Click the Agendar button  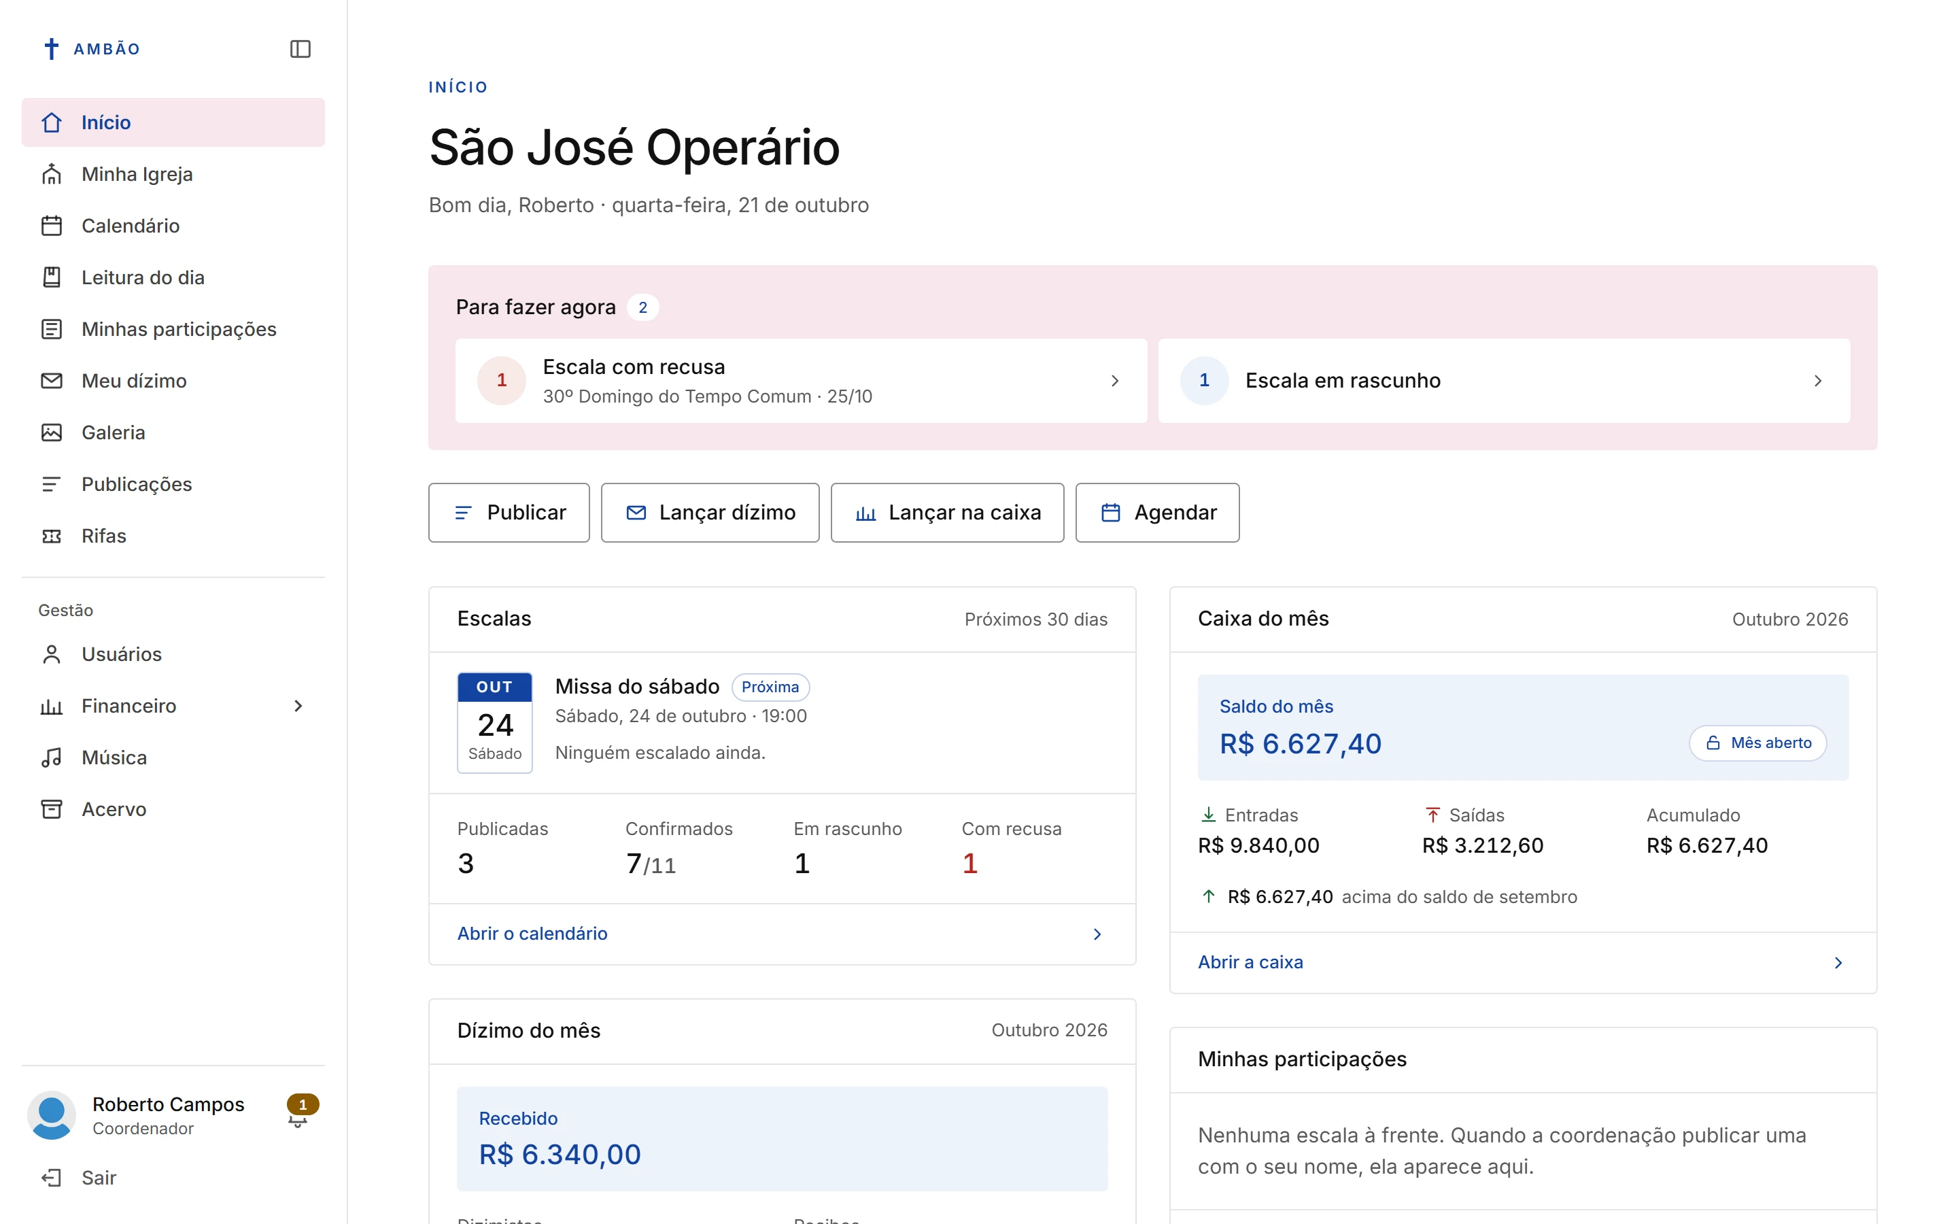(x=1157, y=513)
